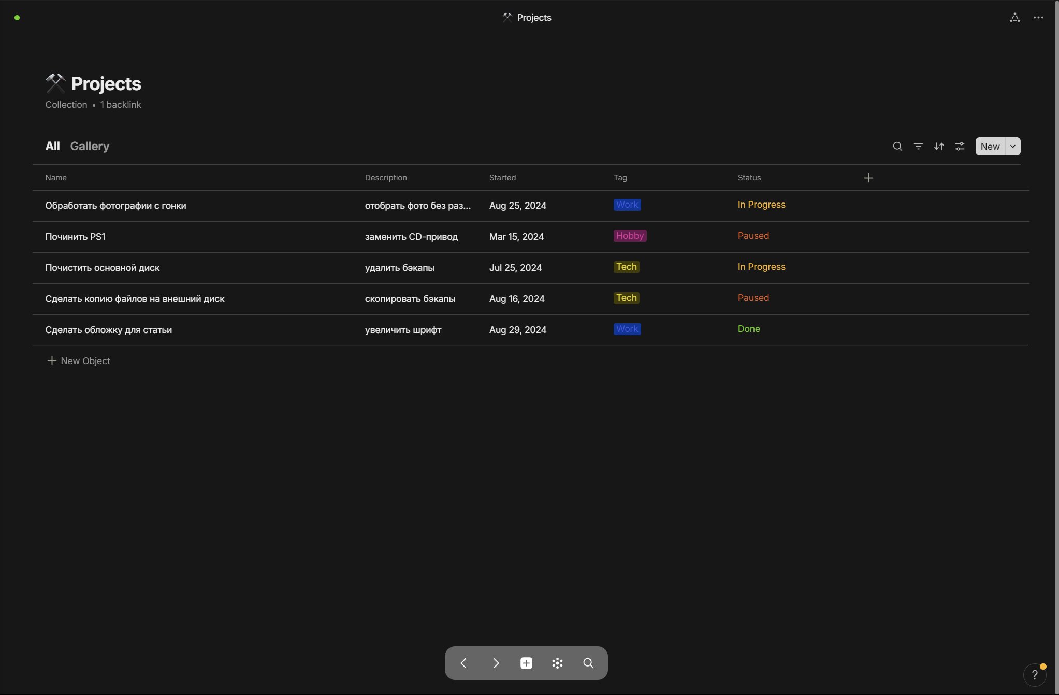1059x695 pixels.
Task: Open the dots library icon in bottom bar
Action: pyautogui.click(x=557, y=663)
